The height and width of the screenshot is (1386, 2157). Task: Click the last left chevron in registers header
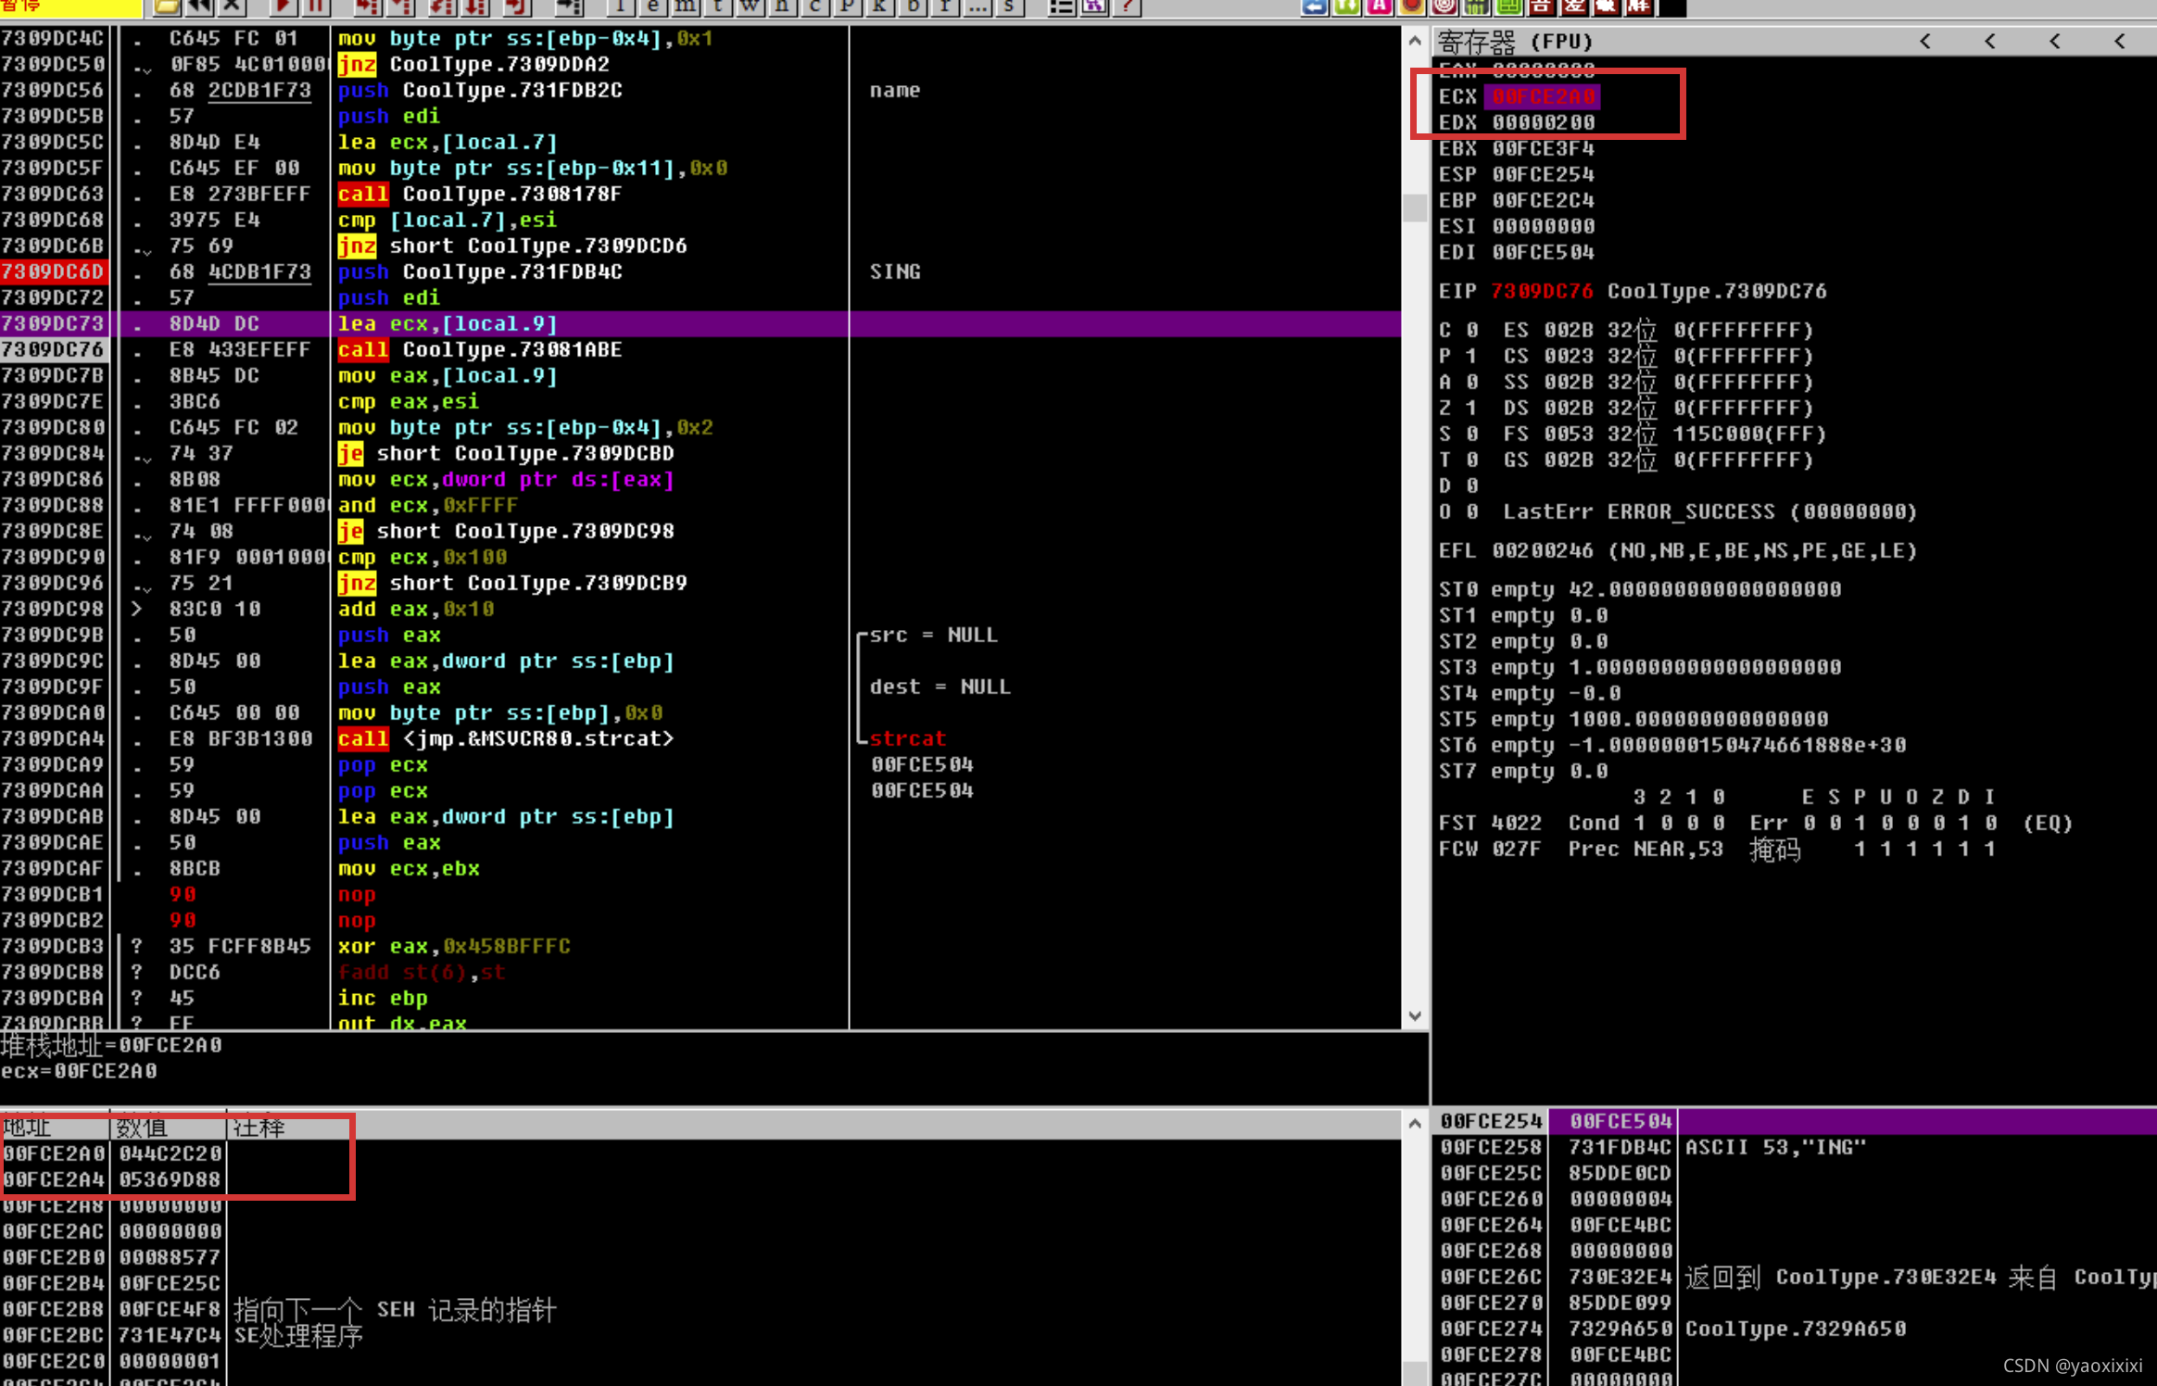click(2120, 41)
